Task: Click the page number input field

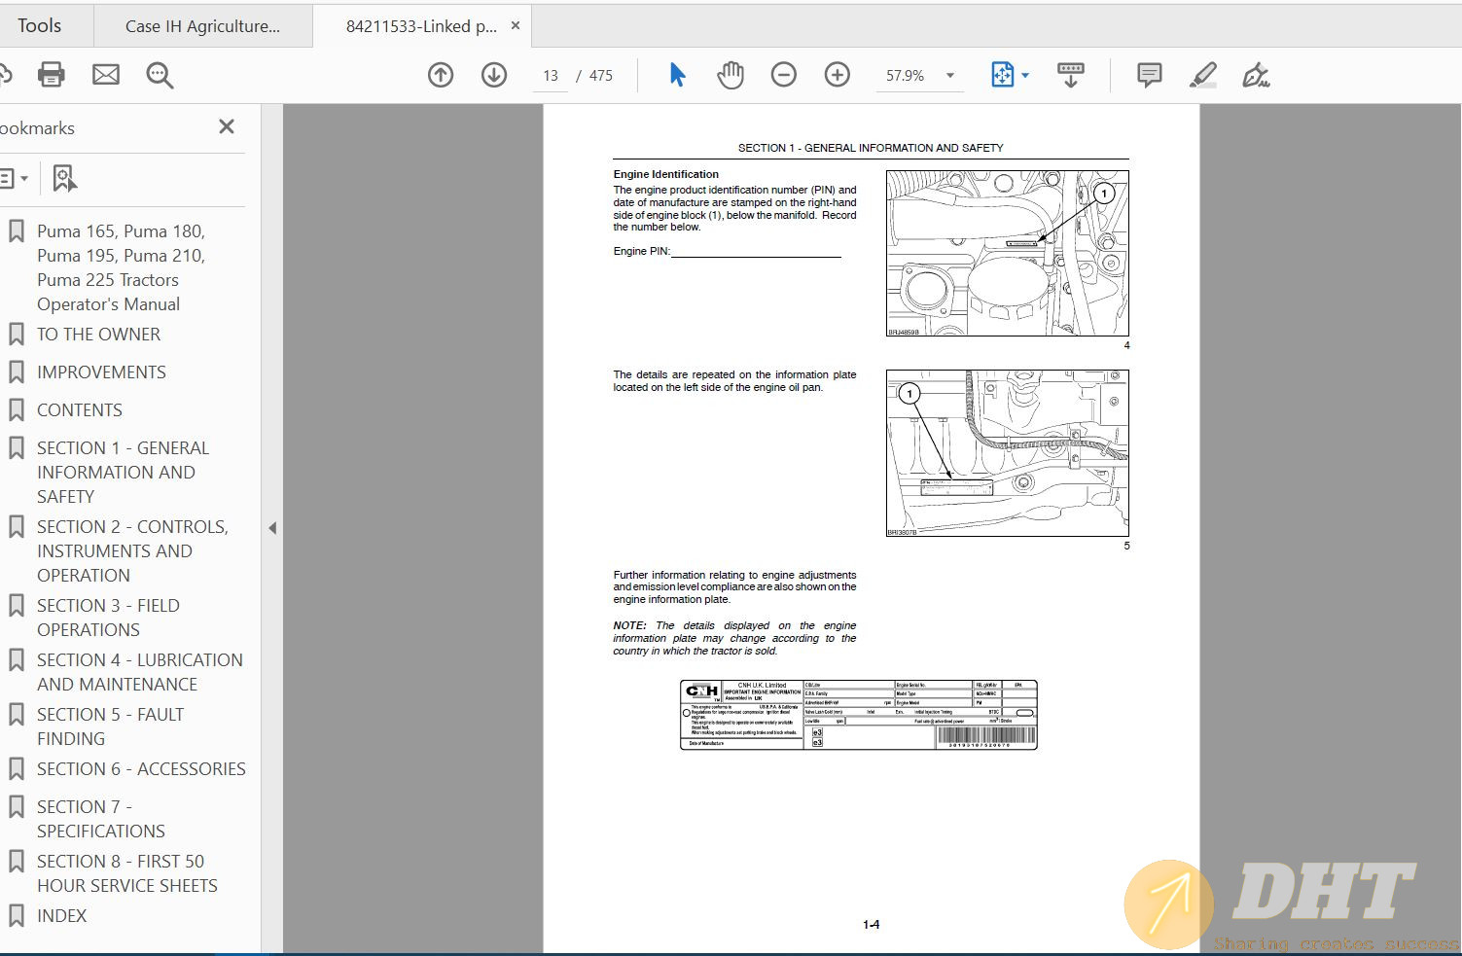Action: click(551, 76)
